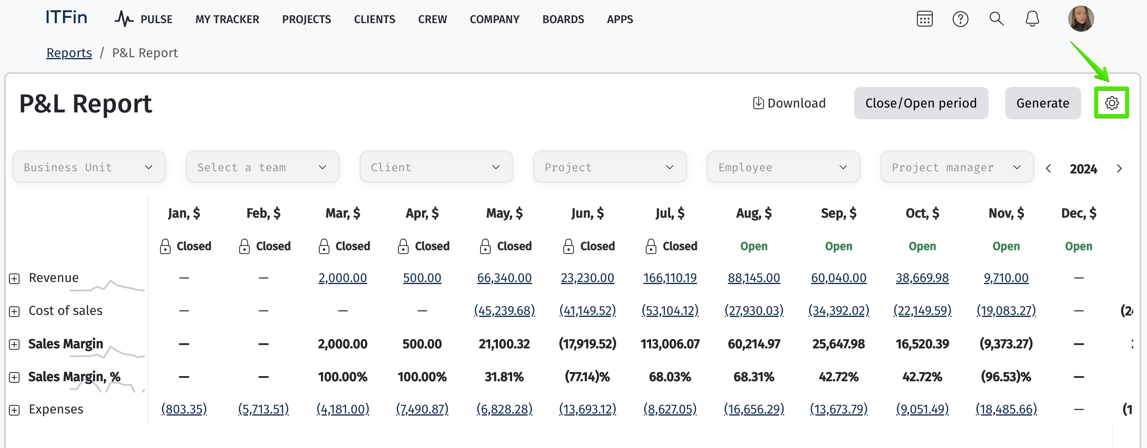Click the Pulse heartbeat icon

point(124,19)
